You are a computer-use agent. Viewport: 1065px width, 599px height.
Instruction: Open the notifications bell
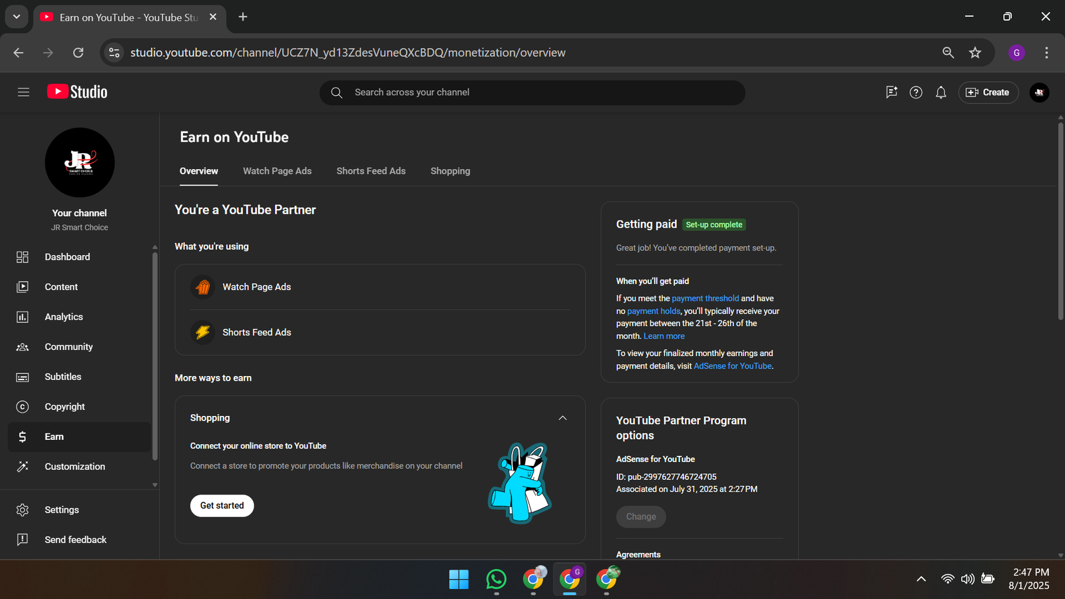(941, 93)
